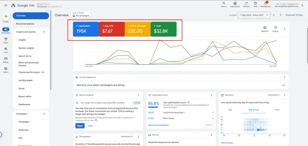
Task: Open the Billing card icon
Action: [6, 59]
